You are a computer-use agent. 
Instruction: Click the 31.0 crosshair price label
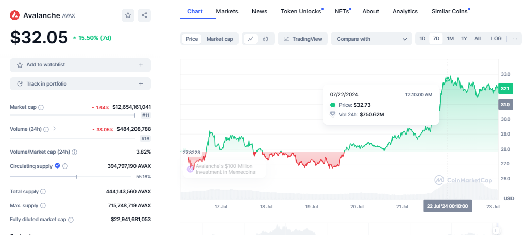(x=505, y=105)
